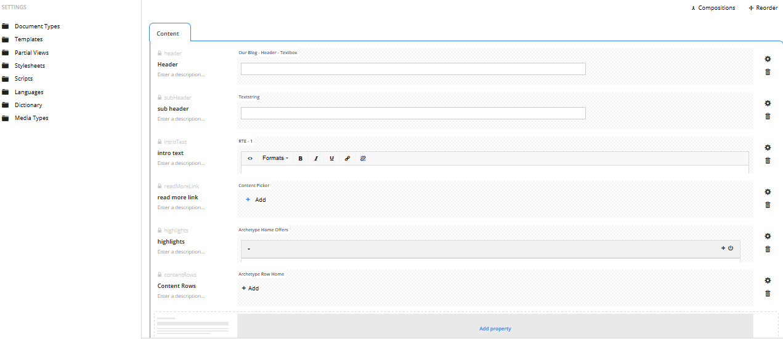The height and width of the screenshot is (339, 783).
Task: Click 'RTE - 1' editor label
Action: click(246, 142)
